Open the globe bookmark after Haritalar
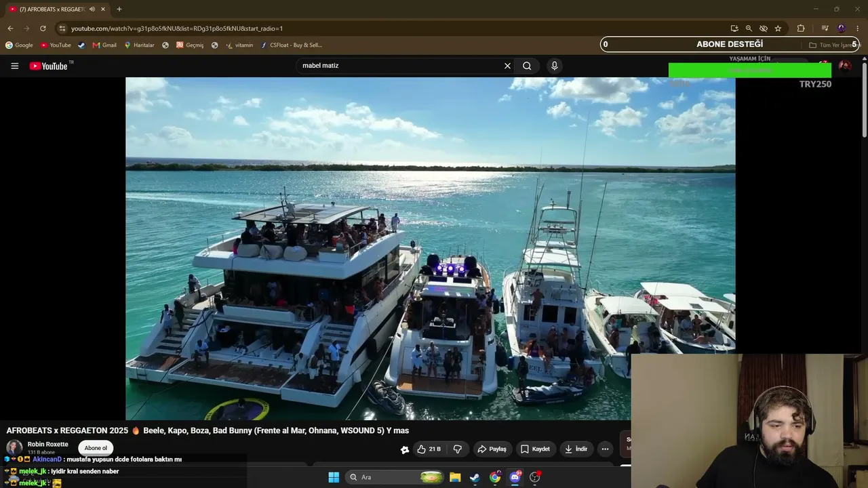868x488 pixels. 165,45
